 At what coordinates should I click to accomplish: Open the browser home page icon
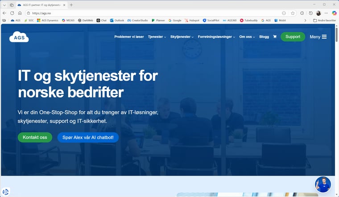pos(20,13)
